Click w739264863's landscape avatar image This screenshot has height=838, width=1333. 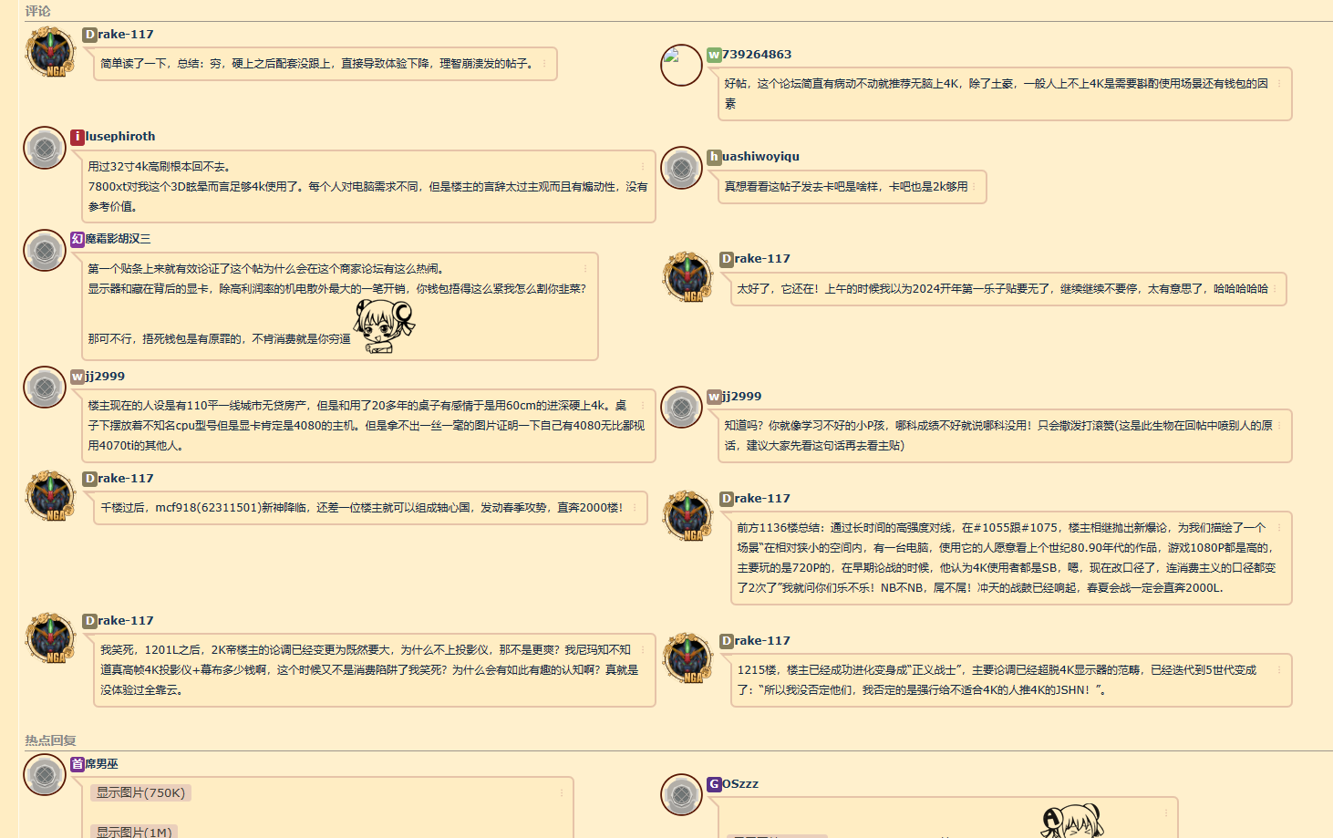(x=680, y=65)
